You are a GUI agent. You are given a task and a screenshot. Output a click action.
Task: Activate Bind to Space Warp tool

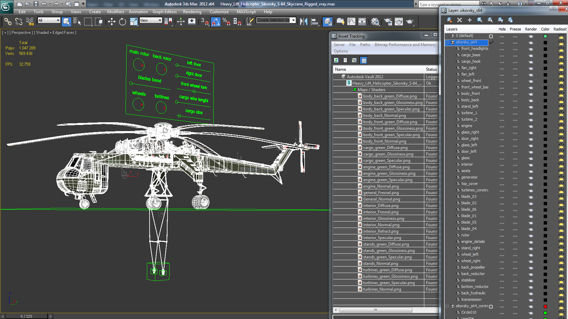click(30, 22)
